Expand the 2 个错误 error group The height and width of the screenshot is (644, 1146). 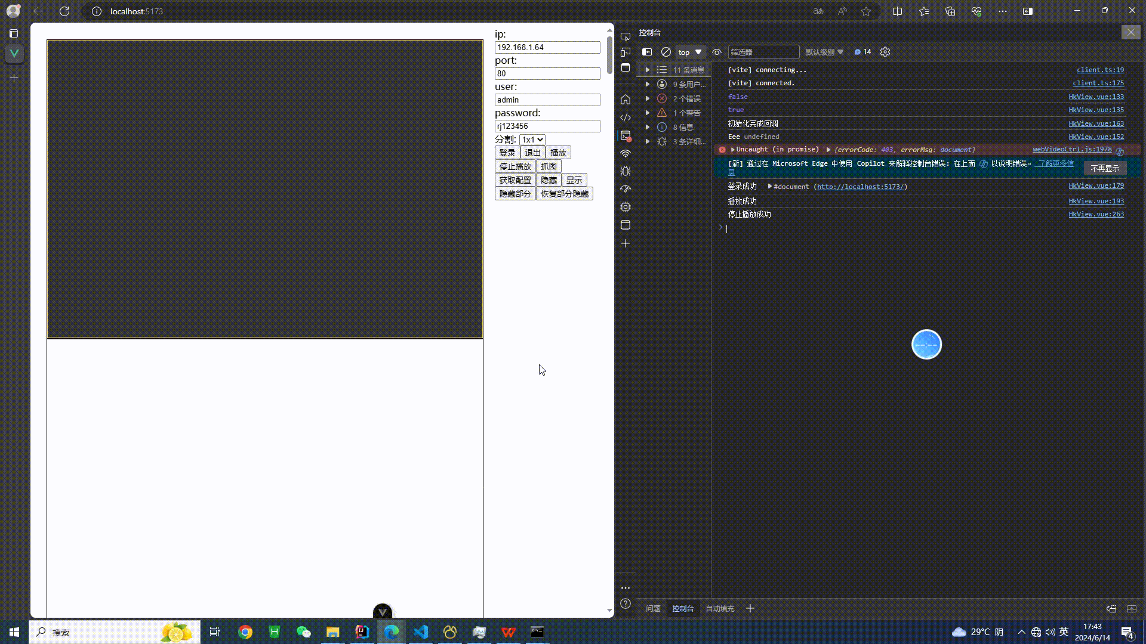[x=648, y=98]
